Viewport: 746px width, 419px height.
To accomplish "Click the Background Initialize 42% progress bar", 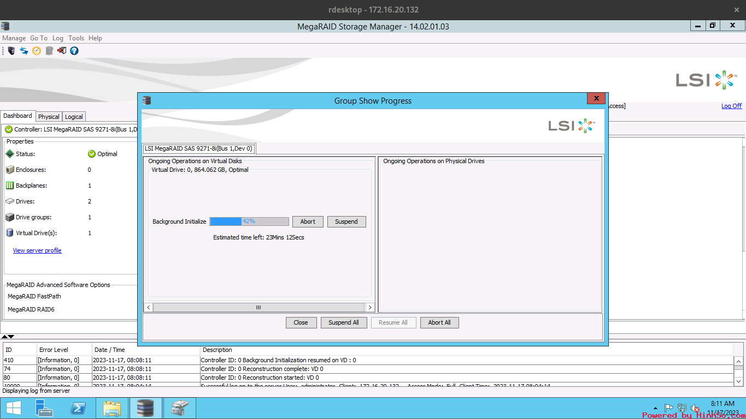I will [x=249, y=222].
